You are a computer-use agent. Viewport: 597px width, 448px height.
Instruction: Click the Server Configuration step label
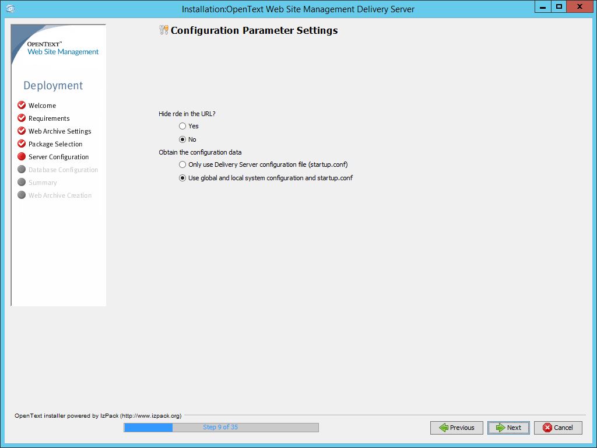click(x=59, y=157)
